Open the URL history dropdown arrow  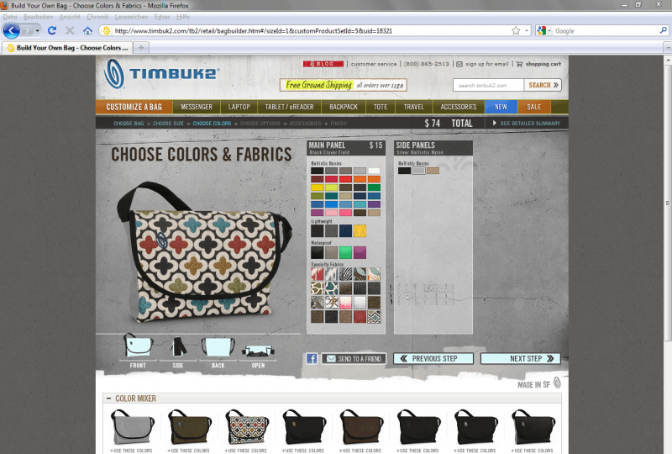[x=527, y=31]
